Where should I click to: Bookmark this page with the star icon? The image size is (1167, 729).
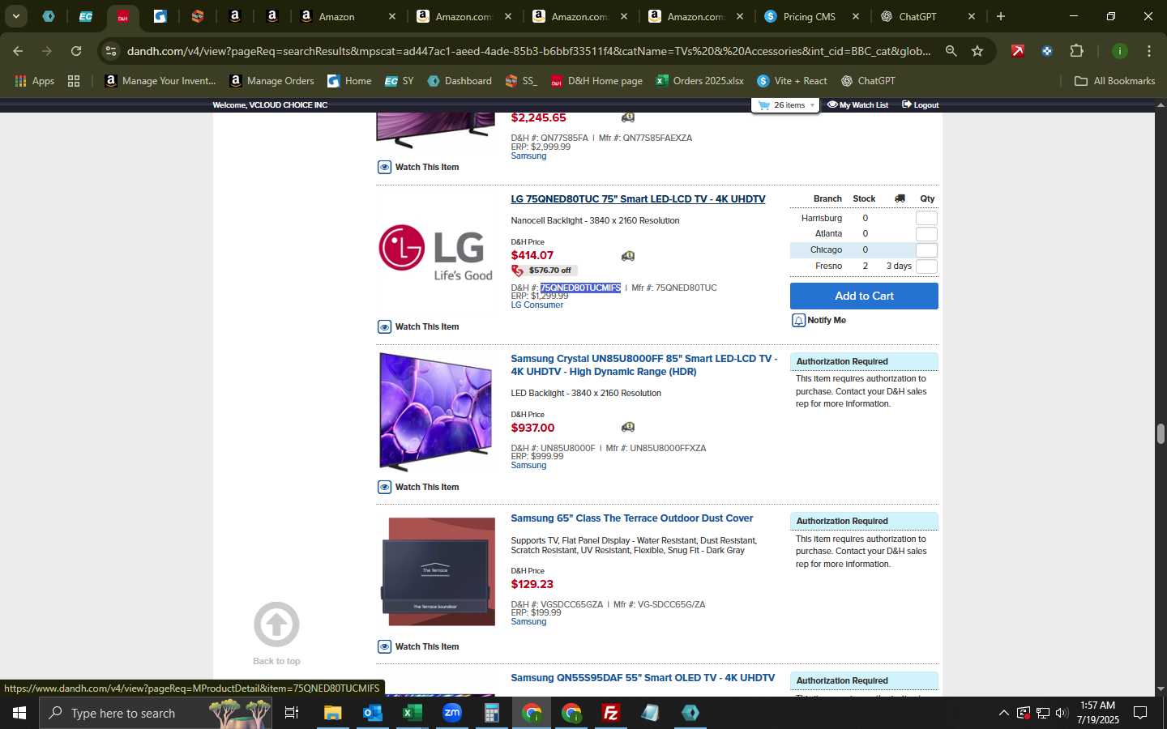pos(977,51)
